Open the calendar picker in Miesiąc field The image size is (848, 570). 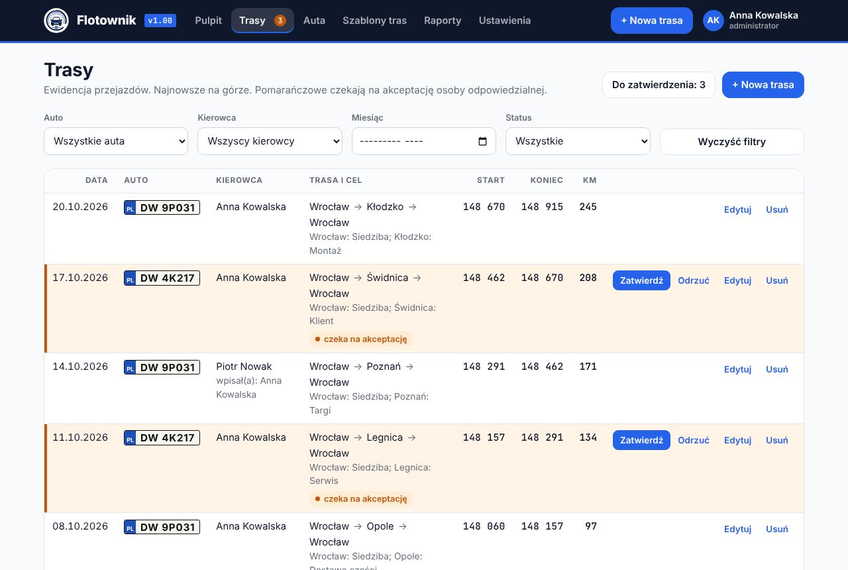click(x=482, y=141)
